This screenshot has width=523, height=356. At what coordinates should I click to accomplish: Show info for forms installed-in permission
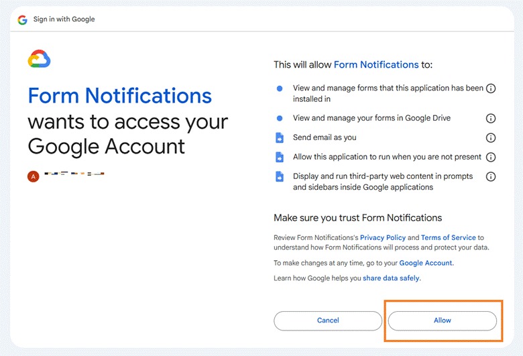[491, 88]
